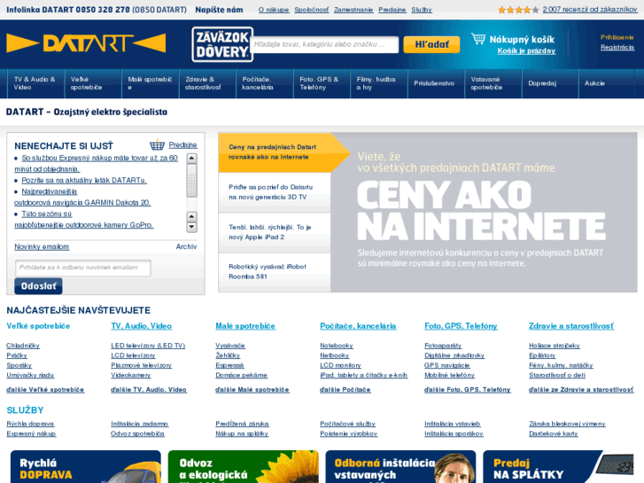The image size is (644, 483).
Task: Open Zdravie & starostlivosť menu
Action: (207, 83)
